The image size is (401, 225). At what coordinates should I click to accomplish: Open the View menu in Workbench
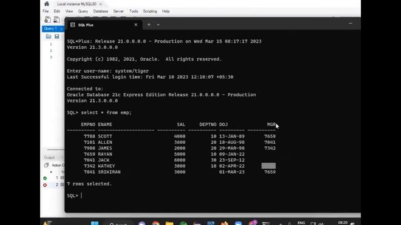point(69,11)
